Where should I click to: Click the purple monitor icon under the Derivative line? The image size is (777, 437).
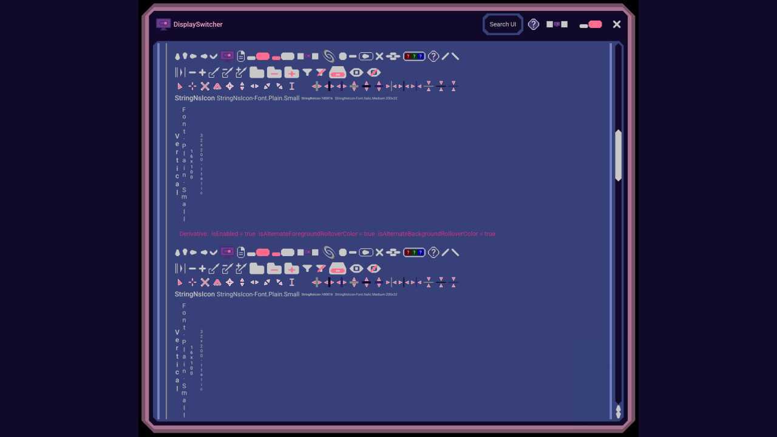click(228, 252)
